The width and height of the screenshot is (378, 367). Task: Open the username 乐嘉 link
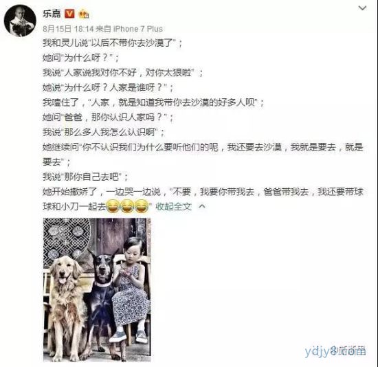coord(52,14)
